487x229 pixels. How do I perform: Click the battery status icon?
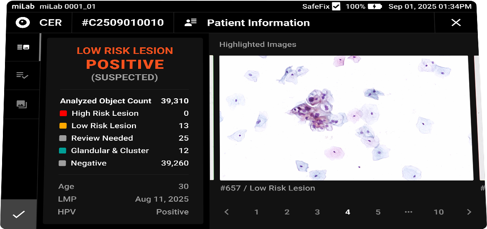click(x=375, y=7)
